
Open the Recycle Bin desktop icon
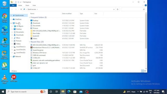[x=4, y=5]
